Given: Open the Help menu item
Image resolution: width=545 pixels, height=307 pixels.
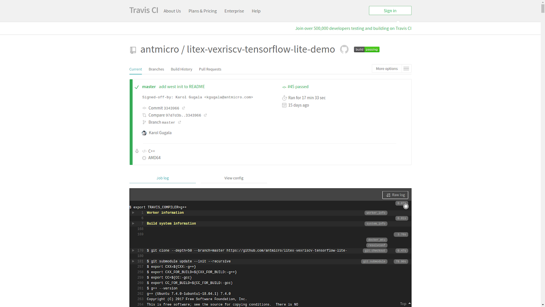Looking at the screenshot, I should pyautogui.click(x=256, y=11).
